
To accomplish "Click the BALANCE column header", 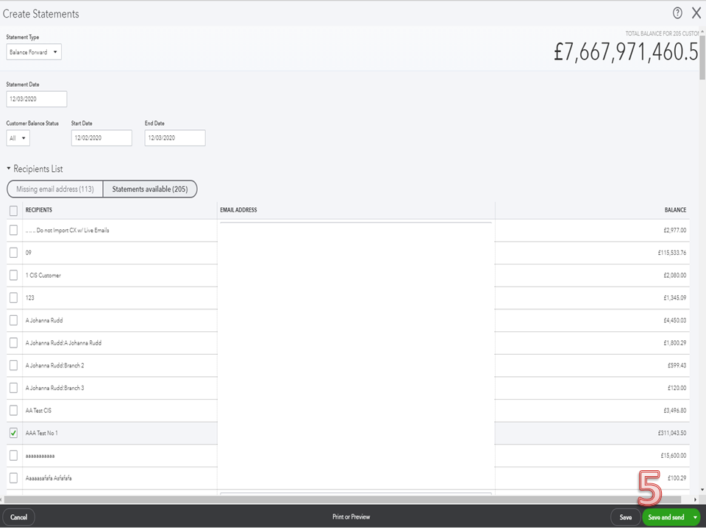I will click(x=675, y=210).
